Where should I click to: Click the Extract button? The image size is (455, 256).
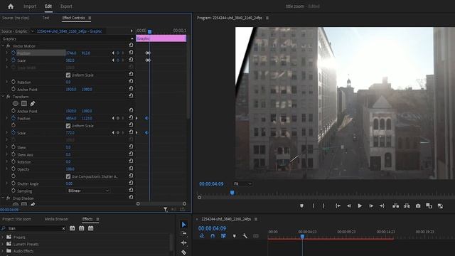coord(407,206)
